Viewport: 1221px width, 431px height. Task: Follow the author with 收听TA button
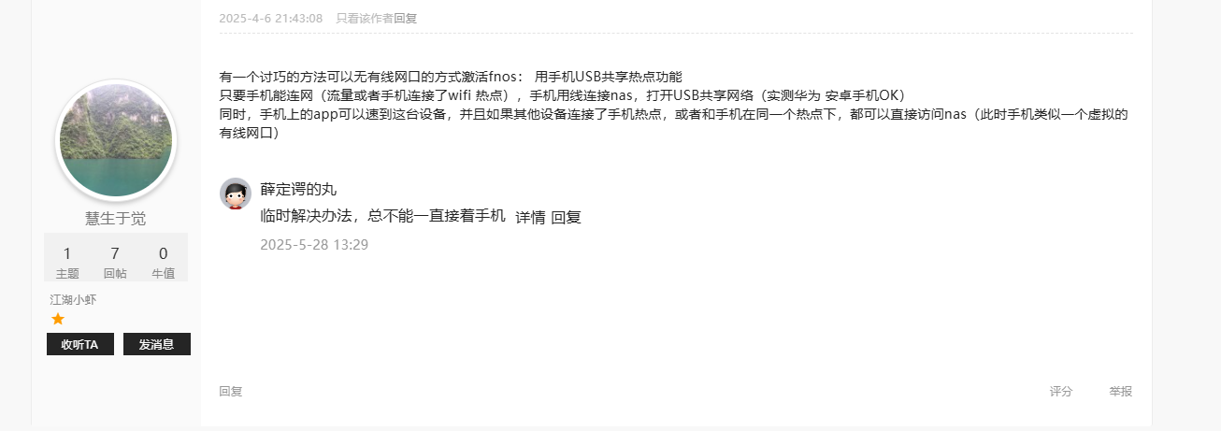coord(80,344)
